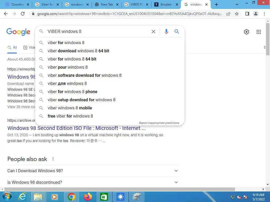Submit search with blue magnifier
The width and height of the screenshot is (270, 202).
click(x=177, y=32)
